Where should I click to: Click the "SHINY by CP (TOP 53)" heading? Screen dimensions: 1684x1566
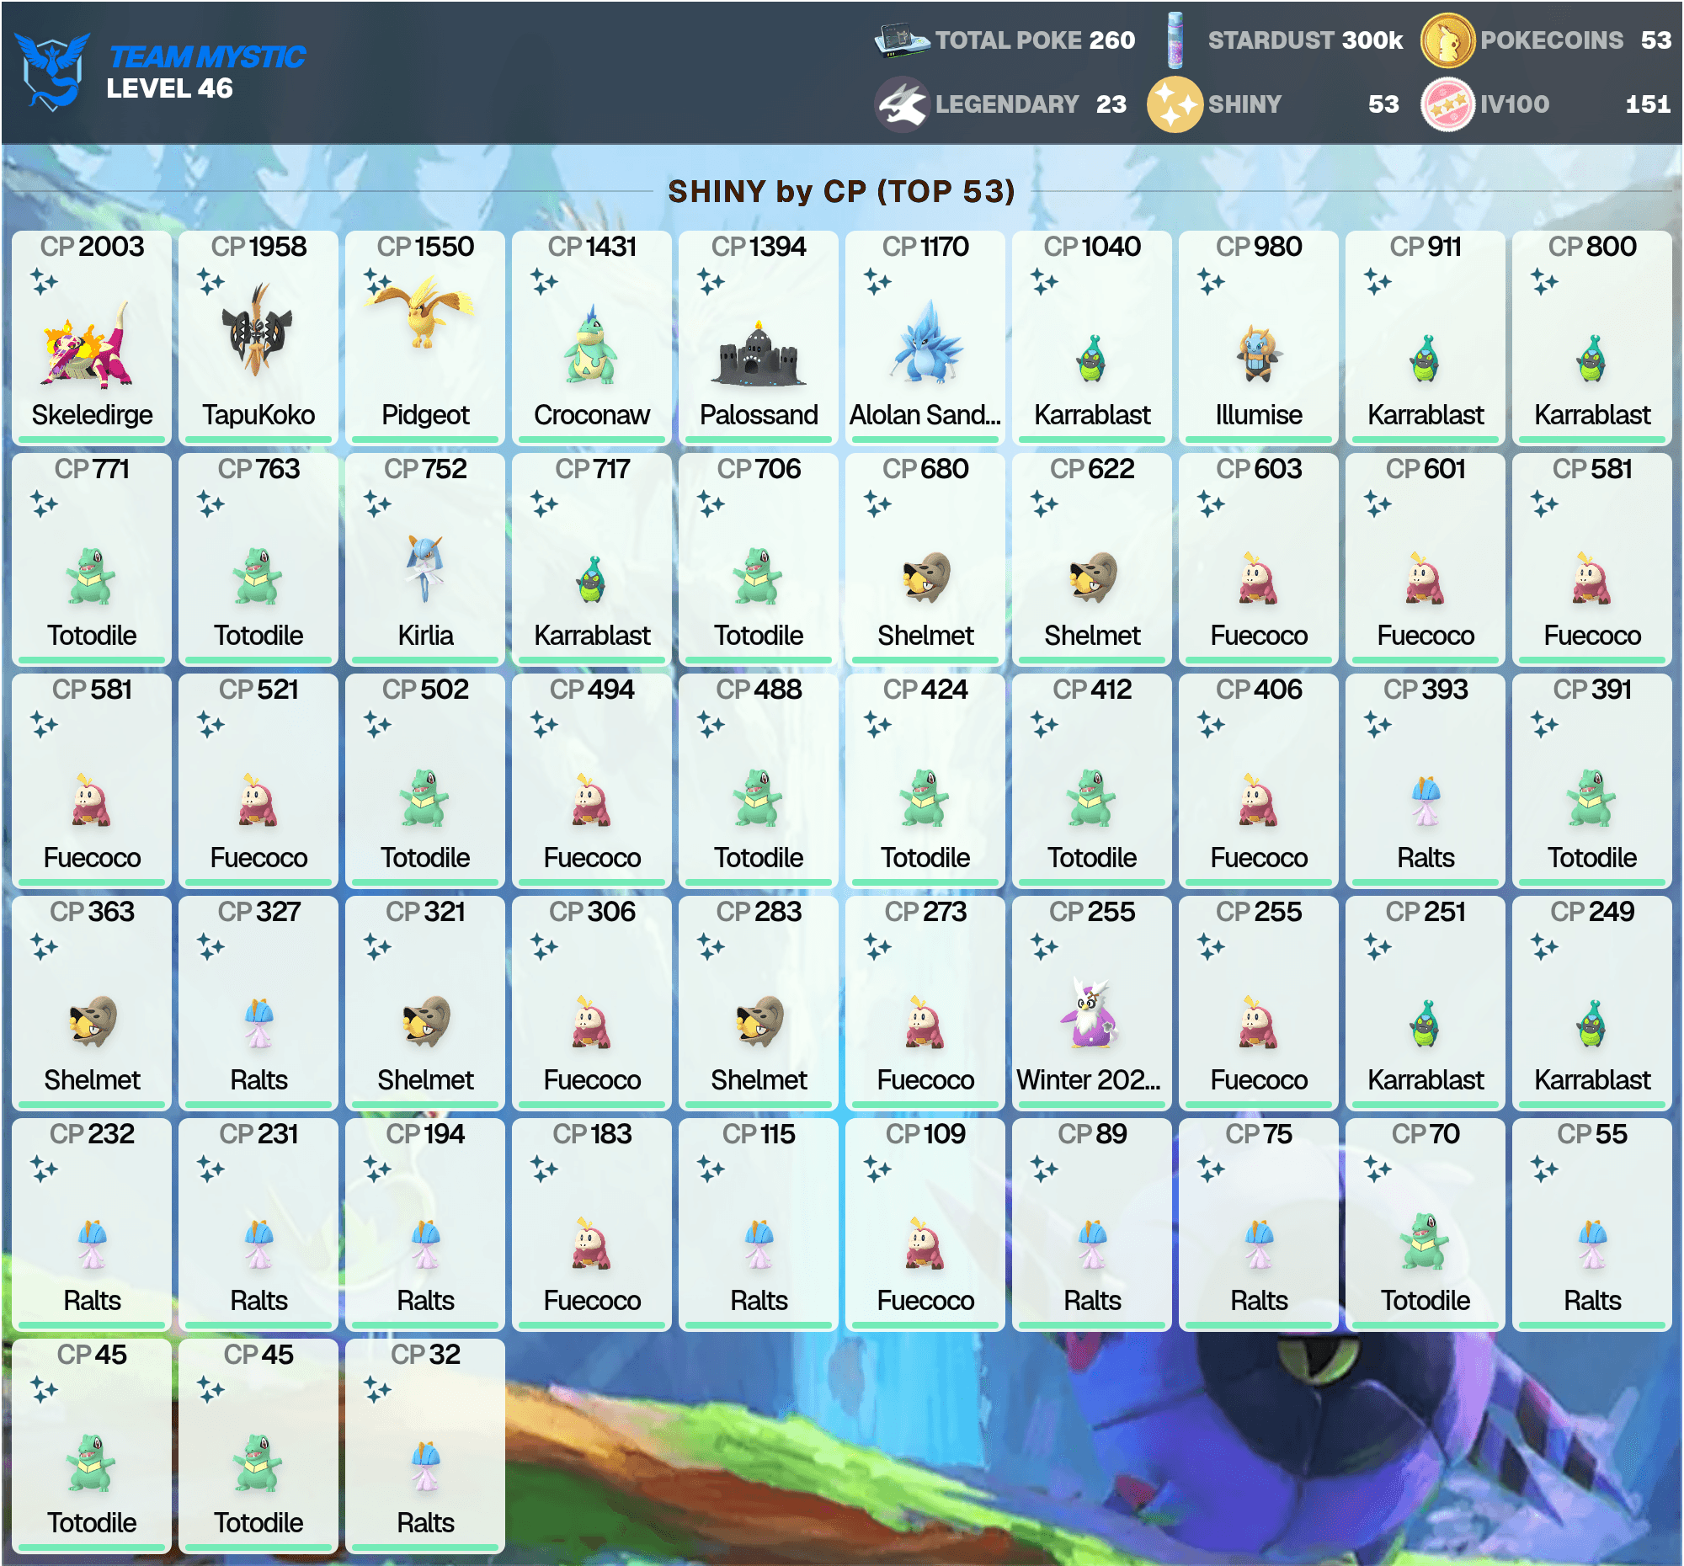(841, 191)
